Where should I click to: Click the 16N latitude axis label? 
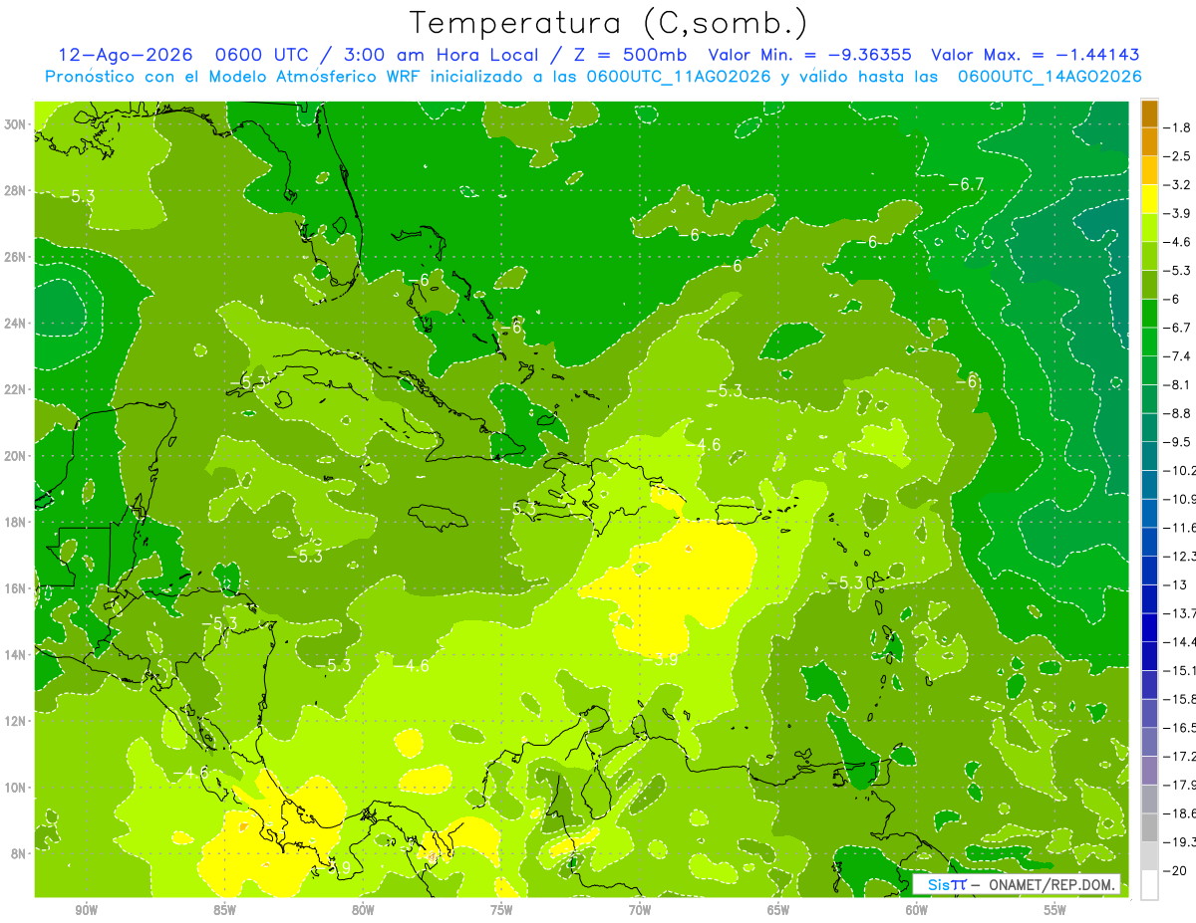(x=15, y=588)
